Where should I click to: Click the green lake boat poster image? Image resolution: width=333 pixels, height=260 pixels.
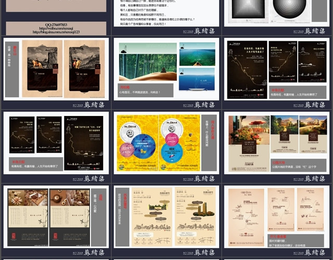197,54
